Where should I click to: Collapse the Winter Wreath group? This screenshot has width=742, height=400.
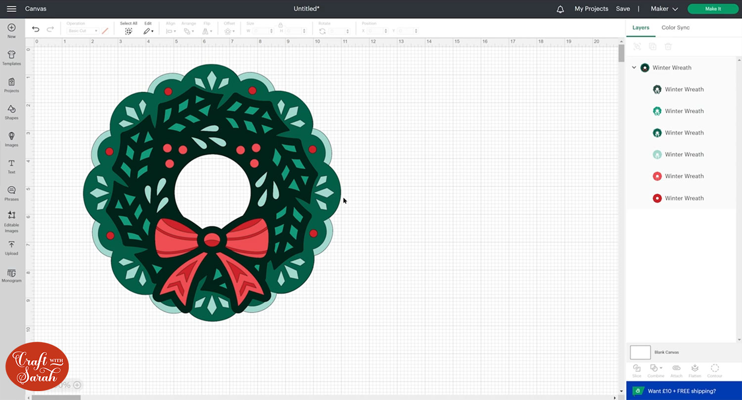pos(634,68)
